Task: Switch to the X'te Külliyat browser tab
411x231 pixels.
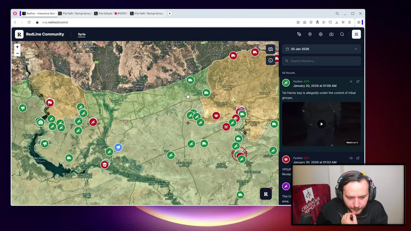Action: point(111,13)
